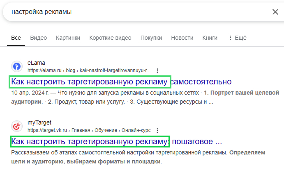Go to the "Новости" tab

pyautogui.click(x=182, y=38)
